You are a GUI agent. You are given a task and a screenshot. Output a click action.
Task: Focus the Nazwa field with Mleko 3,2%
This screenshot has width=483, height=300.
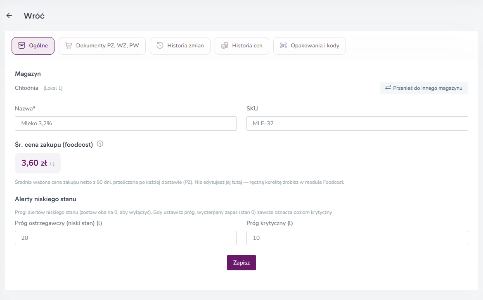125,123
